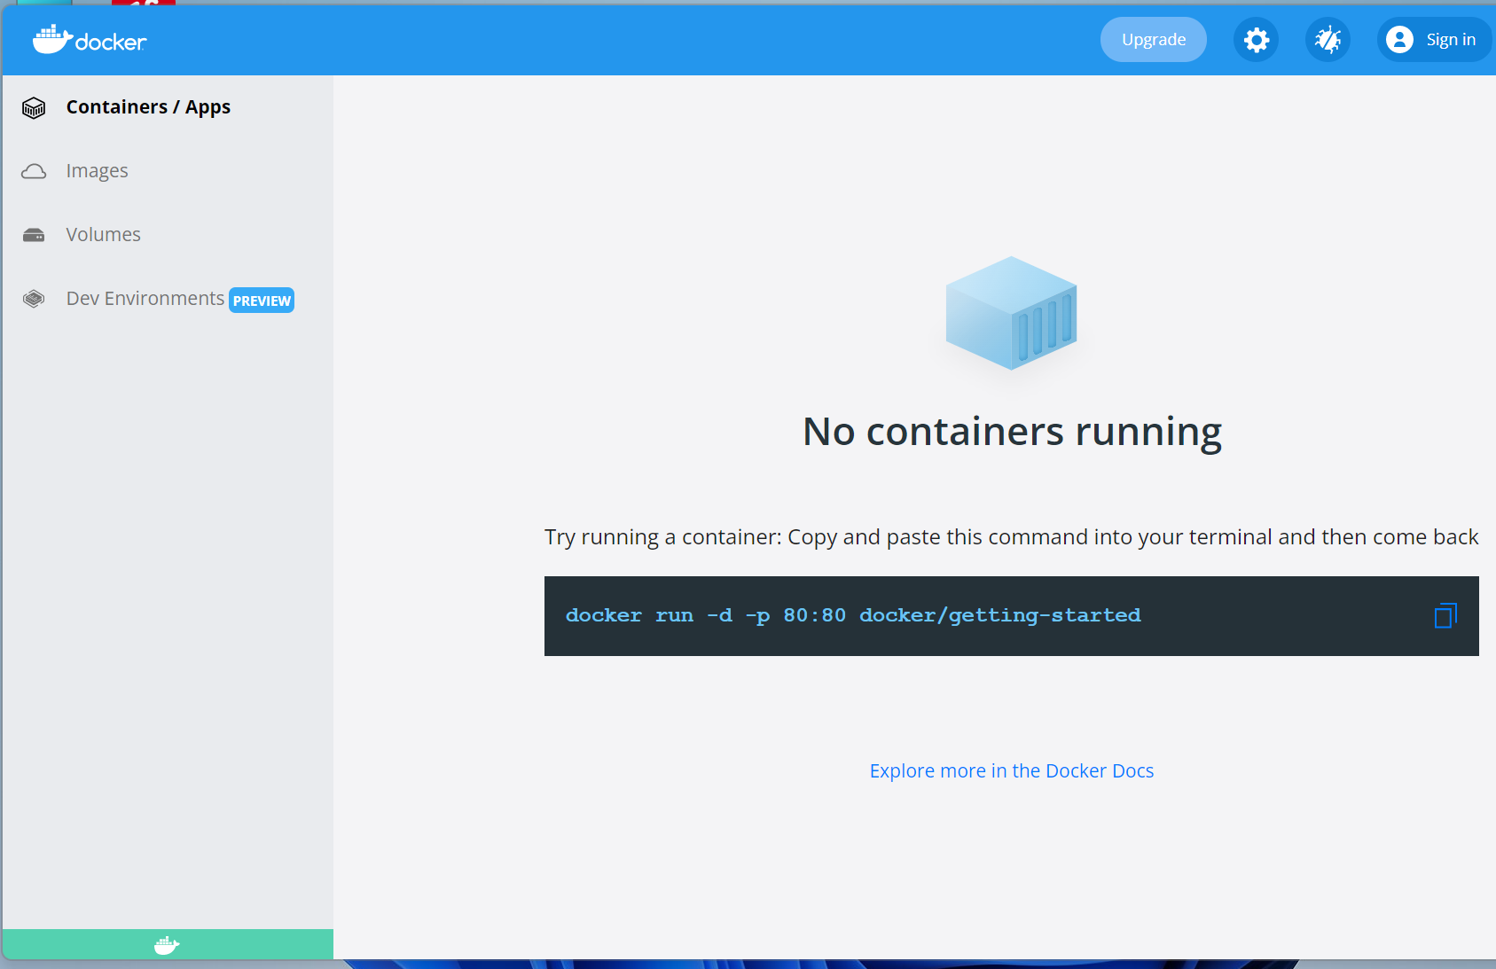Click the Upgrade button
The width and height of the screenshot is (1496, 969).
1153,39
